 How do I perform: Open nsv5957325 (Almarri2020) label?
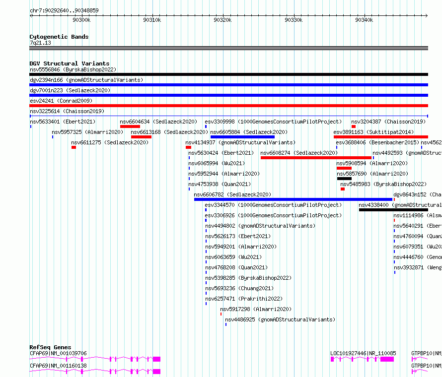tap(87, 132)
